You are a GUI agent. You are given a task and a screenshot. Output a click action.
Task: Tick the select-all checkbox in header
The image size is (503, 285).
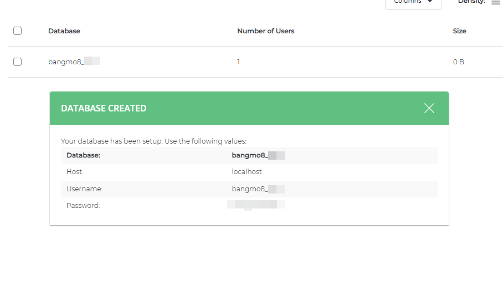pos(17,31)
